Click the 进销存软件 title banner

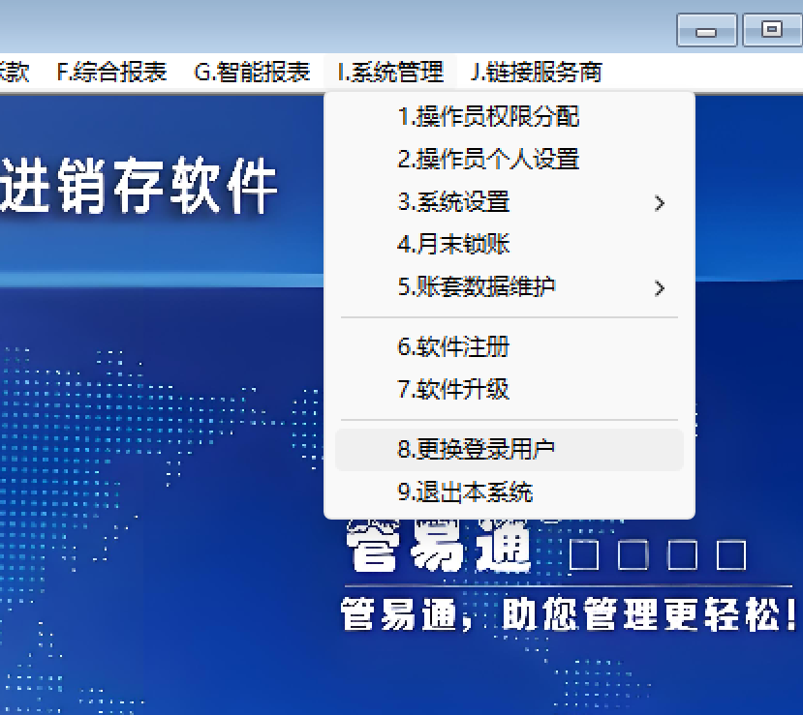tap(139, 188)
